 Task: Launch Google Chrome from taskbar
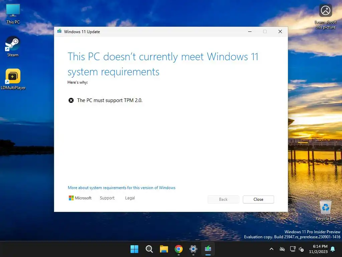[179, 249]
